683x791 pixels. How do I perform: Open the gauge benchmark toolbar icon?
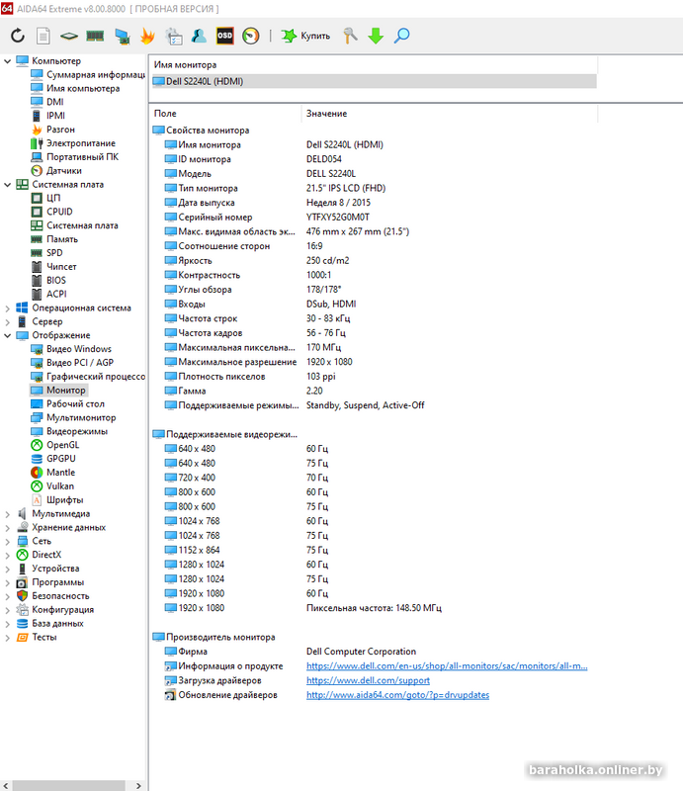(x=251, y=36)
